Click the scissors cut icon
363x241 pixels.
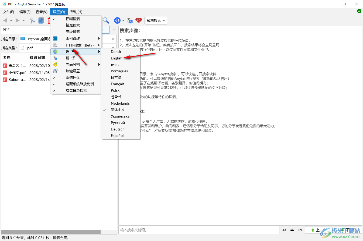click(32, 20)
